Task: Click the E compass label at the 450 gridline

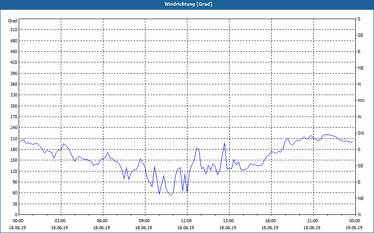Action: tap(359, 52)
